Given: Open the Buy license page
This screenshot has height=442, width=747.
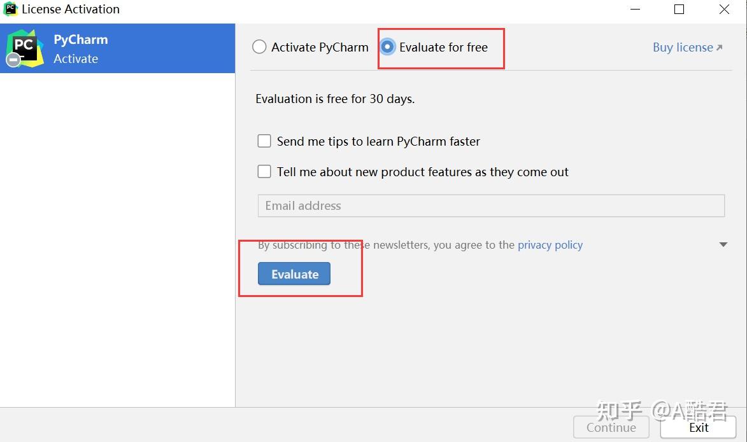Looking at the screenshot, I should (681, 46).
